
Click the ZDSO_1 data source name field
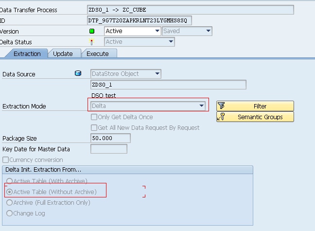point(168,85)
